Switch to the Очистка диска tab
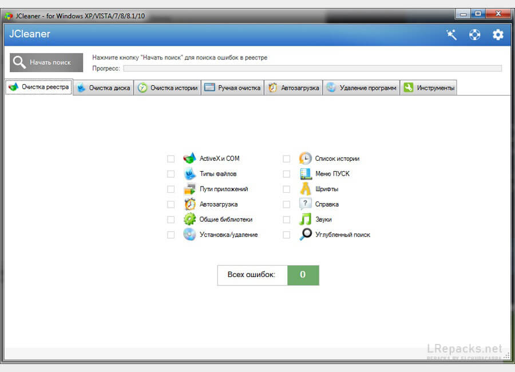 [x=104, y=88]
